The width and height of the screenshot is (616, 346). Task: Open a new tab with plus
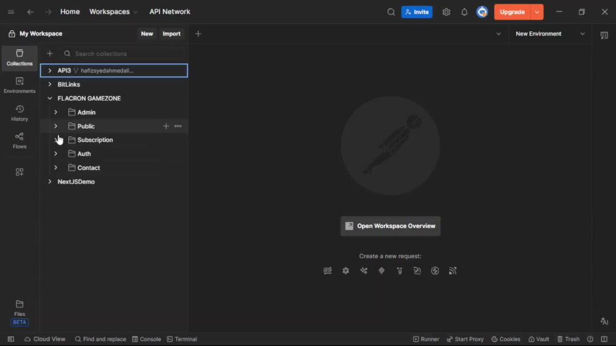click(x=198, y=34)
